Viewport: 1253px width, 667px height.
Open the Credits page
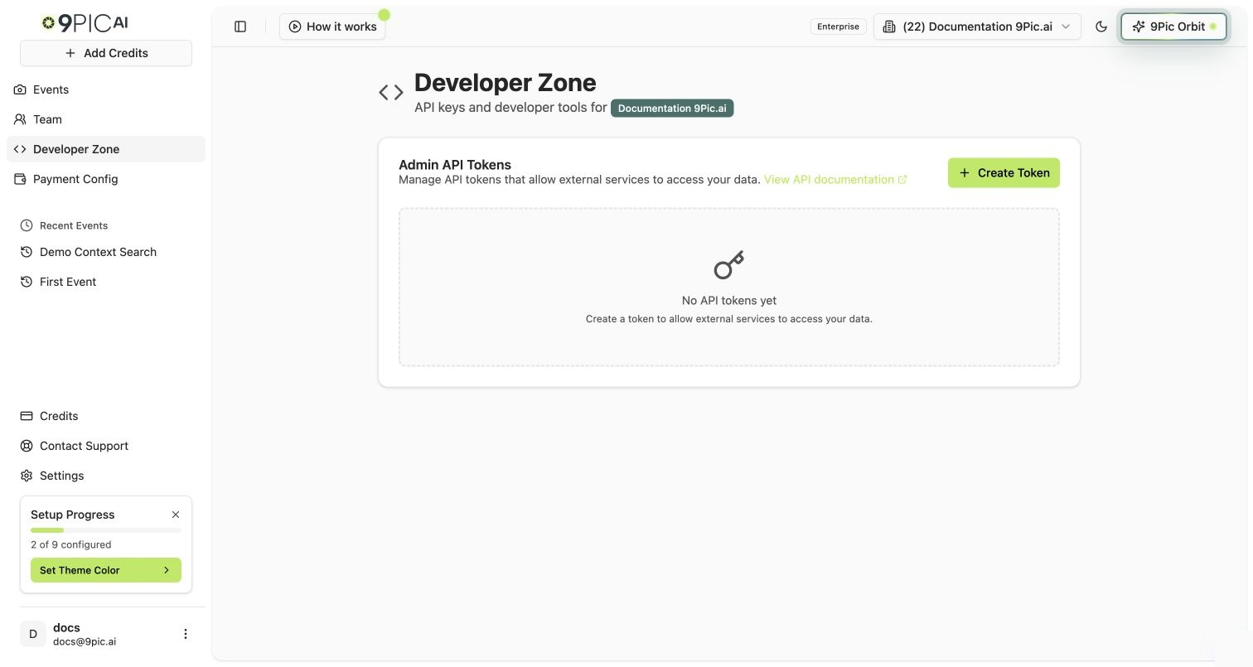pyautogui.click(x=106, y=416)
